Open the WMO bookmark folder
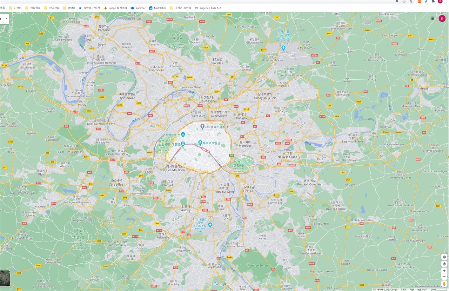 (x=69, y=8)
